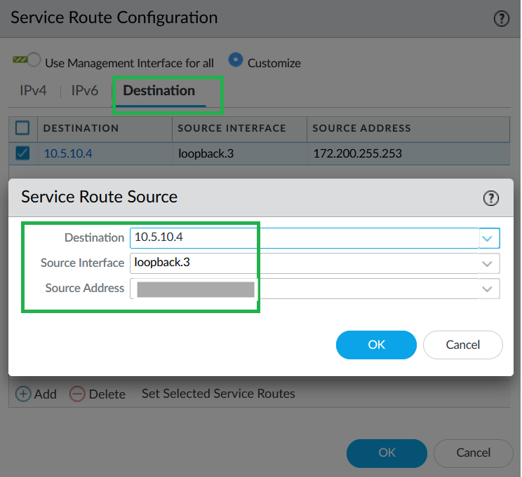Uncheck the 10.5.10.4 row checkbox
The width and height of the screenshot is (522, 477).
[22, 153]
